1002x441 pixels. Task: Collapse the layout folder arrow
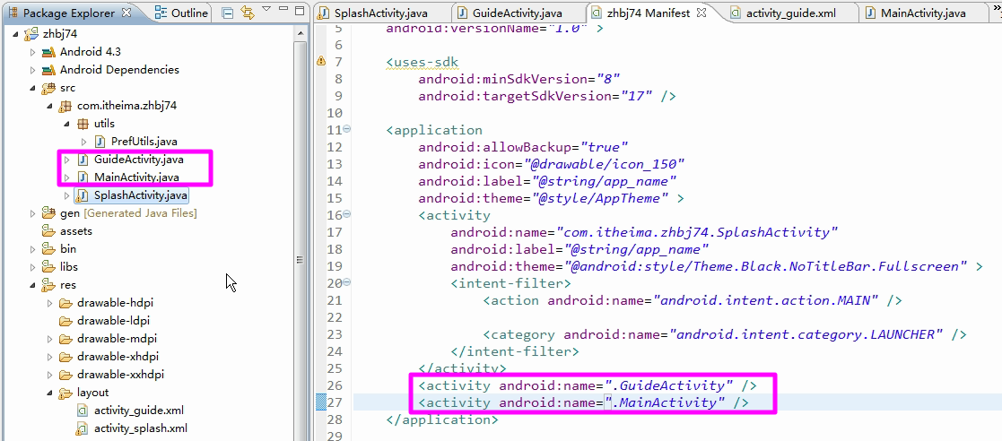point(50,393)
